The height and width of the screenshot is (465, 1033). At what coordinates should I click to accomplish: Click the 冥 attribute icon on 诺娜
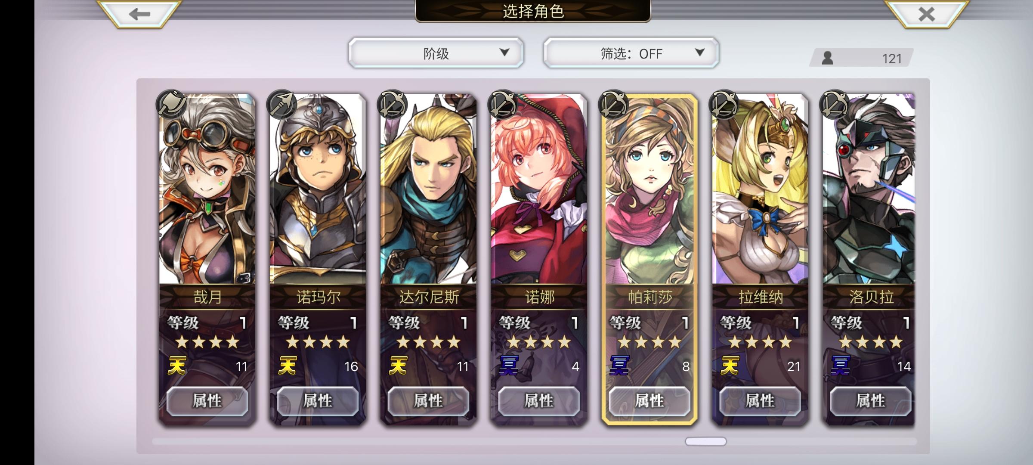[x=509, y=366]
